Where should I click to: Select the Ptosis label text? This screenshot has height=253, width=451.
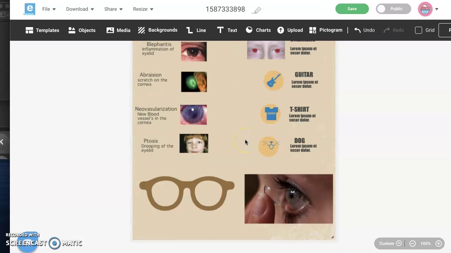[151, 141]
